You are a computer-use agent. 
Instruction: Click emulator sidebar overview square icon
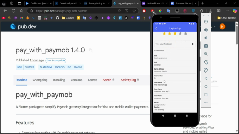[x=206, y=95]
